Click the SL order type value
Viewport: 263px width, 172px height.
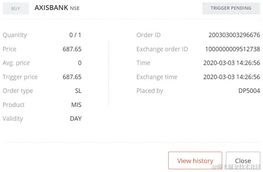coord(78,91)
